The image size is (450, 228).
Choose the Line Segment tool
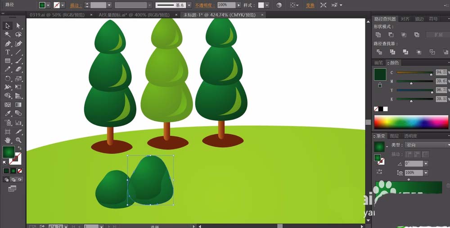(18, 52)
